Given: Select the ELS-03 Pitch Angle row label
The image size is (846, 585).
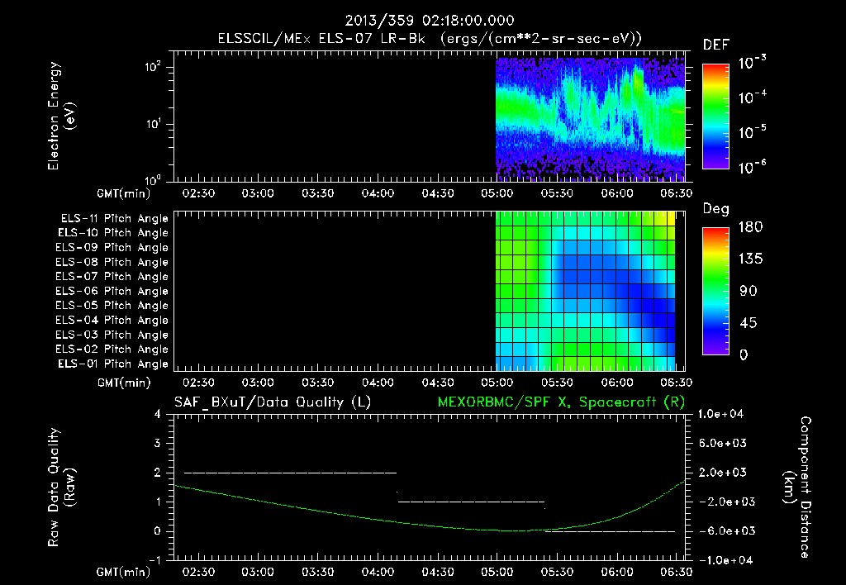Looking at the screenshot, I should (x=112, y=335).
